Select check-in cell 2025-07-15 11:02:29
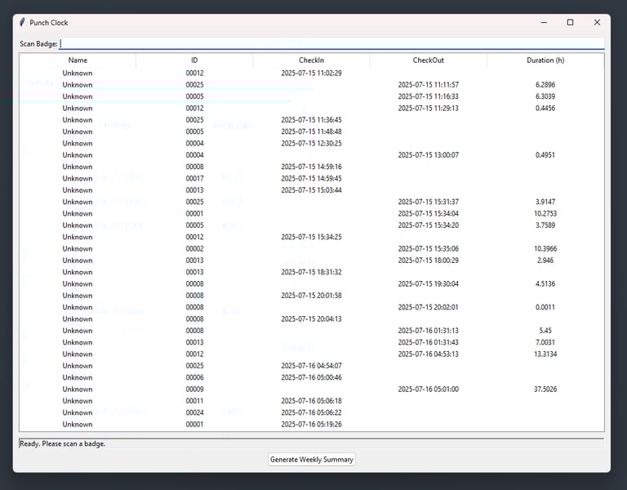This screenshot has width=627, height=490. point(312,73)
